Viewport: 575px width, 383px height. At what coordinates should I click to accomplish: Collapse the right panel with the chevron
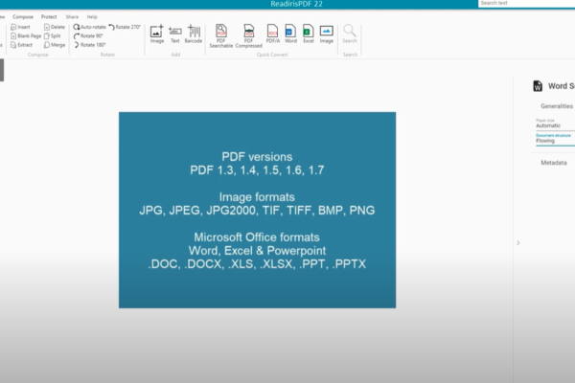(x=518, y=243)
